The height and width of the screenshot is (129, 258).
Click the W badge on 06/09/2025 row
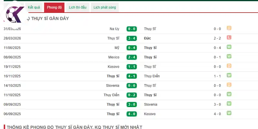tap(229, 113)
